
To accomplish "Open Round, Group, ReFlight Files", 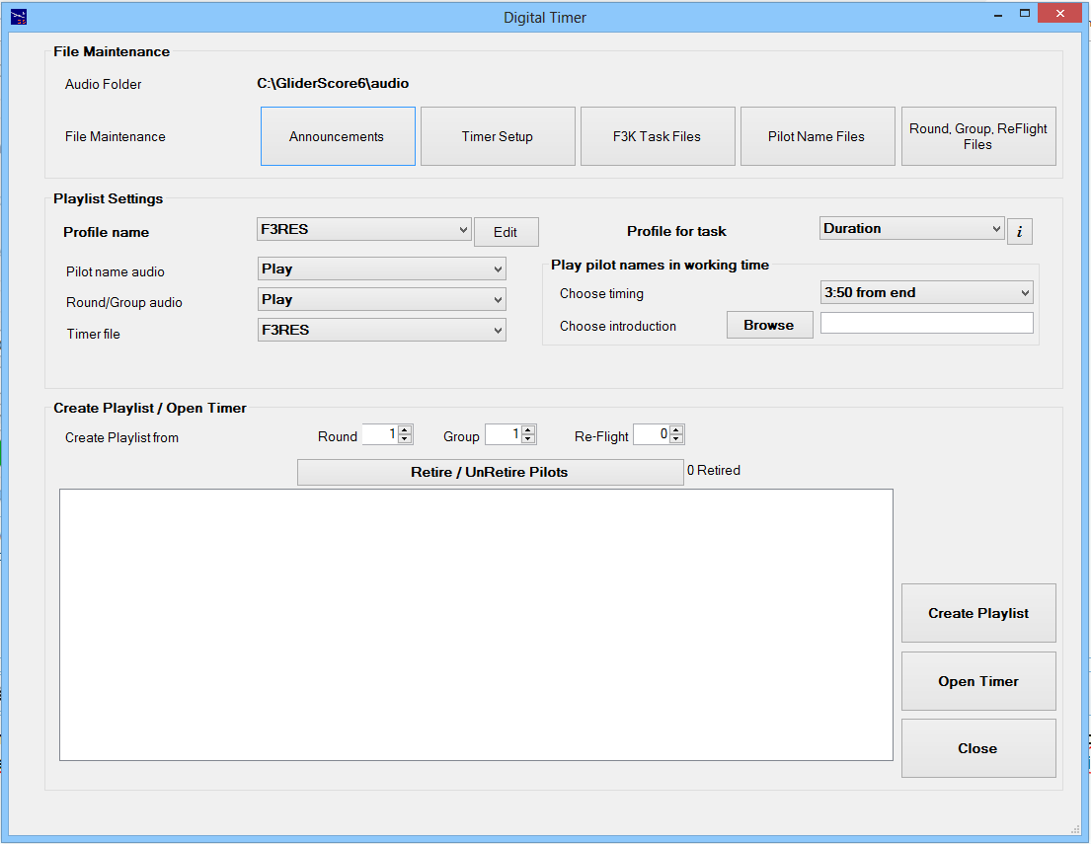I will [x=978, y=136].
